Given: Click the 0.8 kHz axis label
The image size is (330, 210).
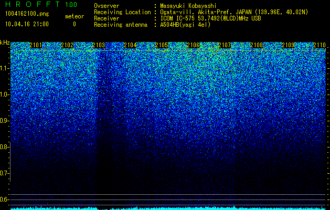Looking at the screenshot, I should pyautogui.click(x=4, y=147).
